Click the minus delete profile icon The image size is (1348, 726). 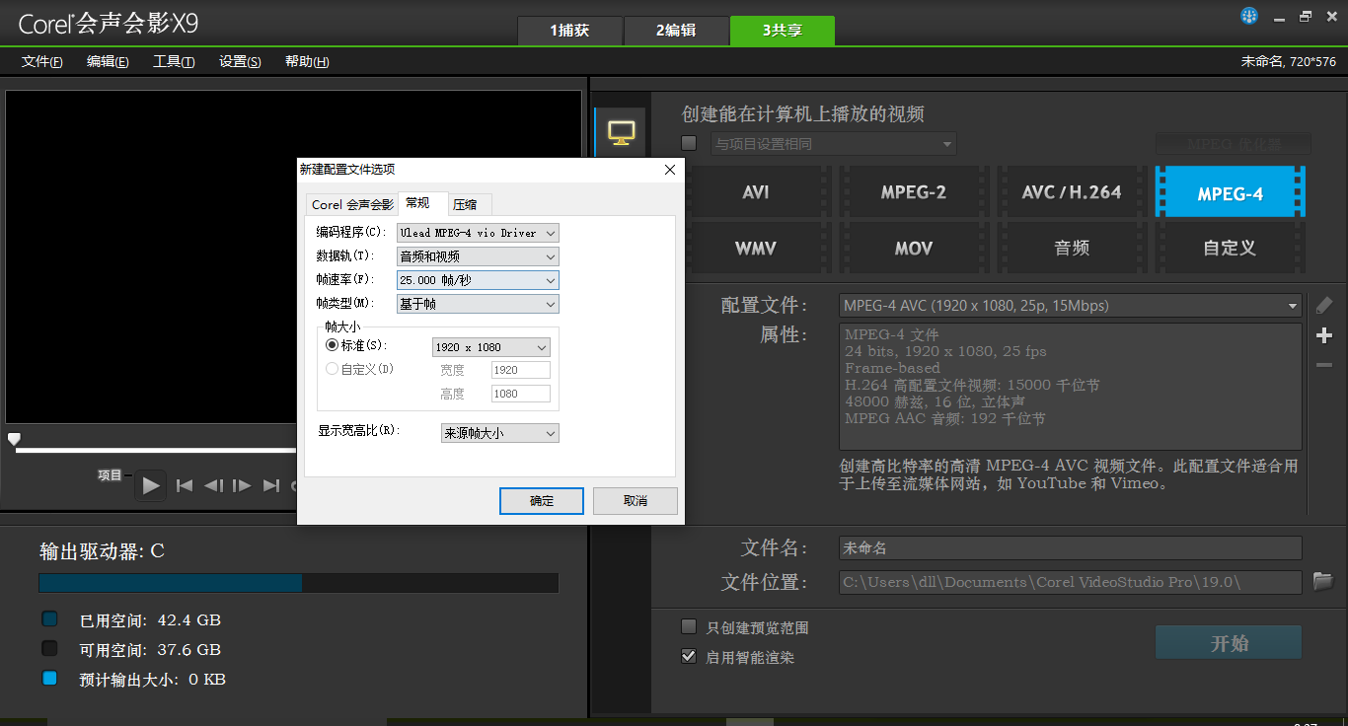[x=1324, y=365]
